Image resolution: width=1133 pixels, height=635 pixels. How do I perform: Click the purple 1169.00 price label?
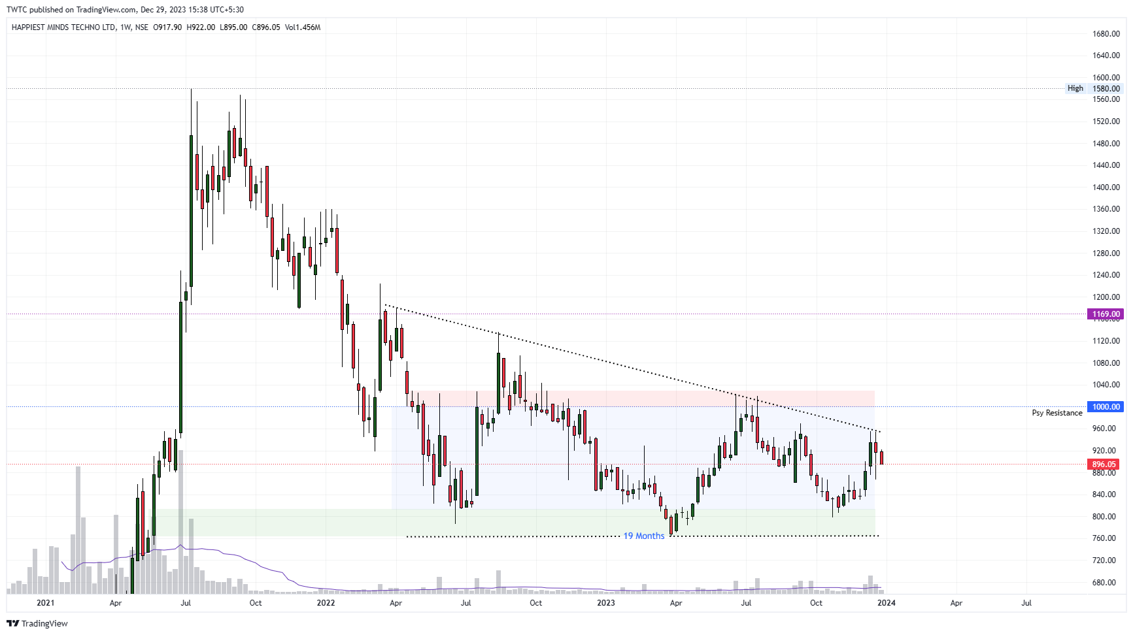[1106, 314]
